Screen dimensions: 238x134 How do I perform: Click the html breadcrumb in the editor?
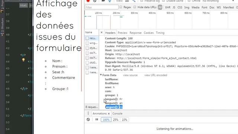click(x=23, y=6)
